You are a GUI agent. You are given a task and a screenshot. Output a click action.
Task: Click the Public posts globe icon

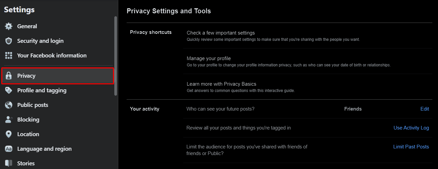pyautogui.click(x=9, y=105)
